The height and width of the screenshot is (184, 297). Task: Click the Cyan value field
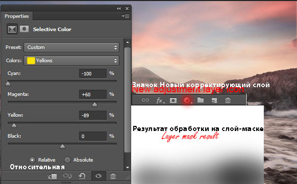[x=93, y=73]
